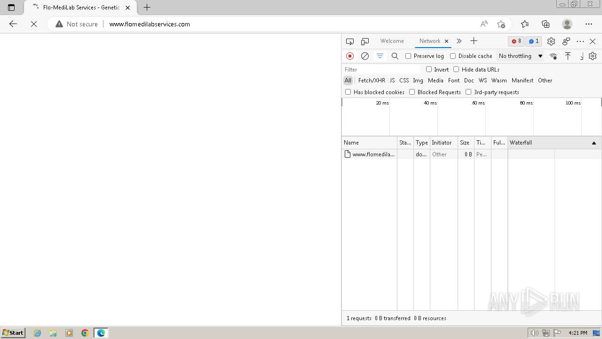Image resolution: width=602 pixels, height=339 pixels.
Task: Filter requests by JS
Action: [392, 81]
